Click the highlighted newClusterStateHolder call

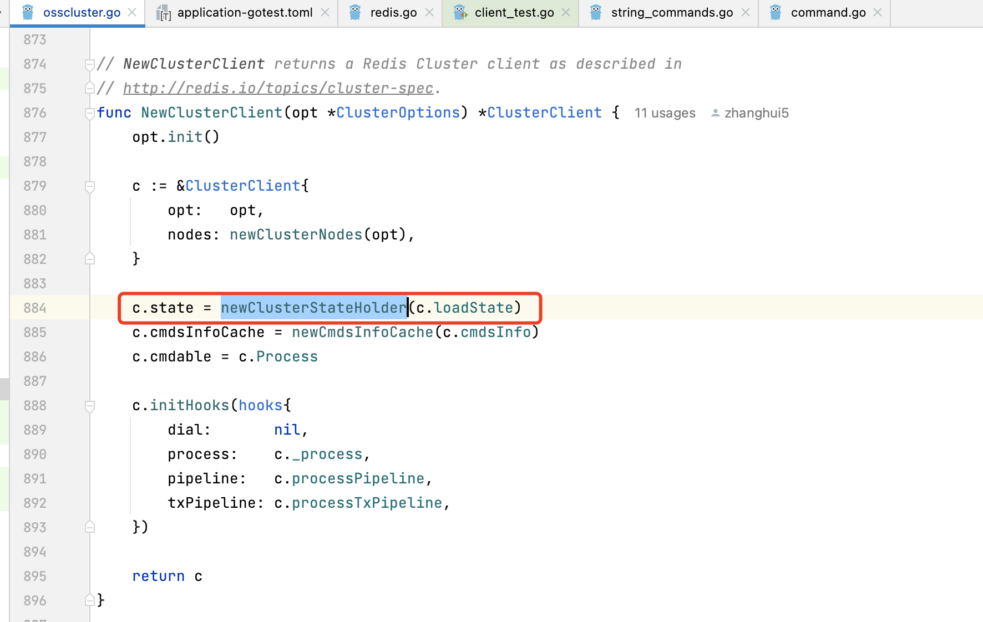click(x=314, y=308)
